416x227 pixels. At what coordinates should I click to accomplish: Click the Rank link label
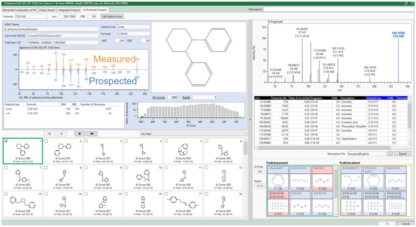[x=186, y=97]
